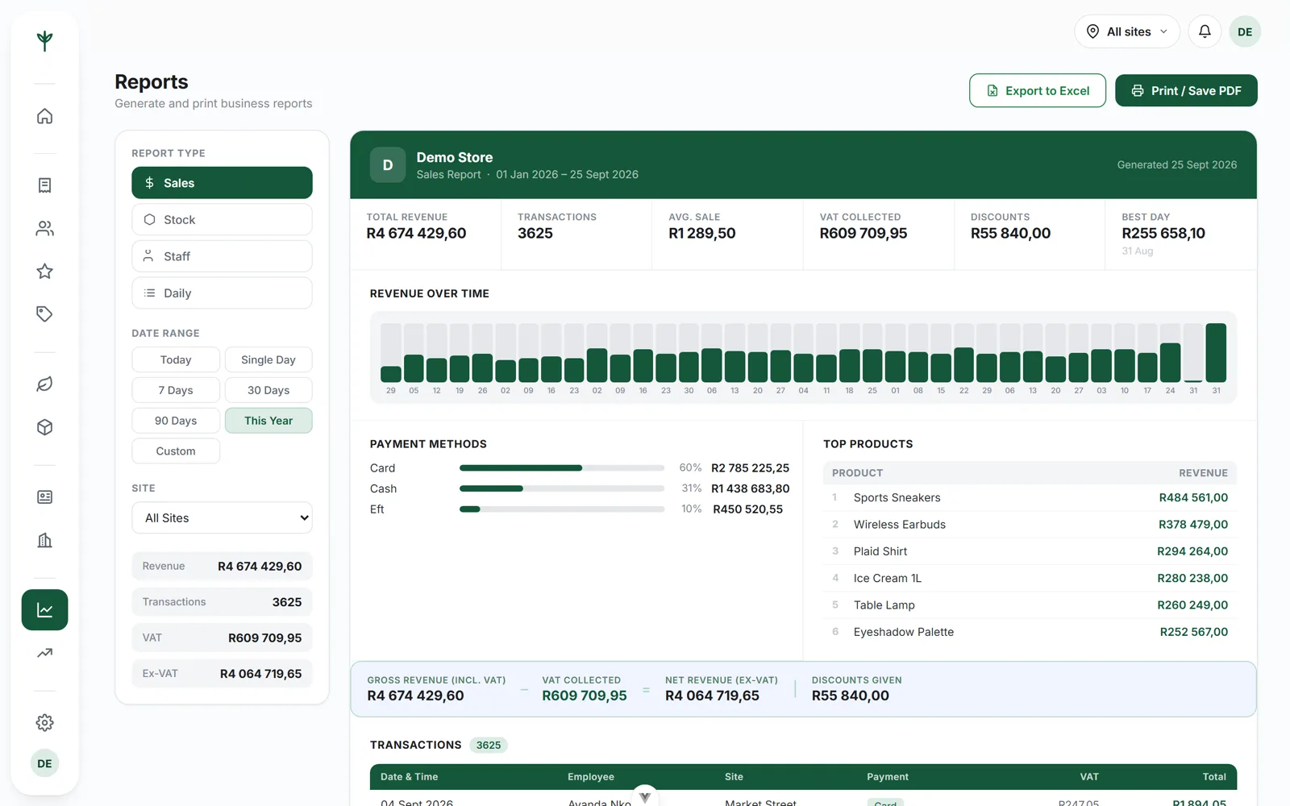Screen dimensions: 1290x806
Task: Click the Eft payment progress bar
Action: 562,509
